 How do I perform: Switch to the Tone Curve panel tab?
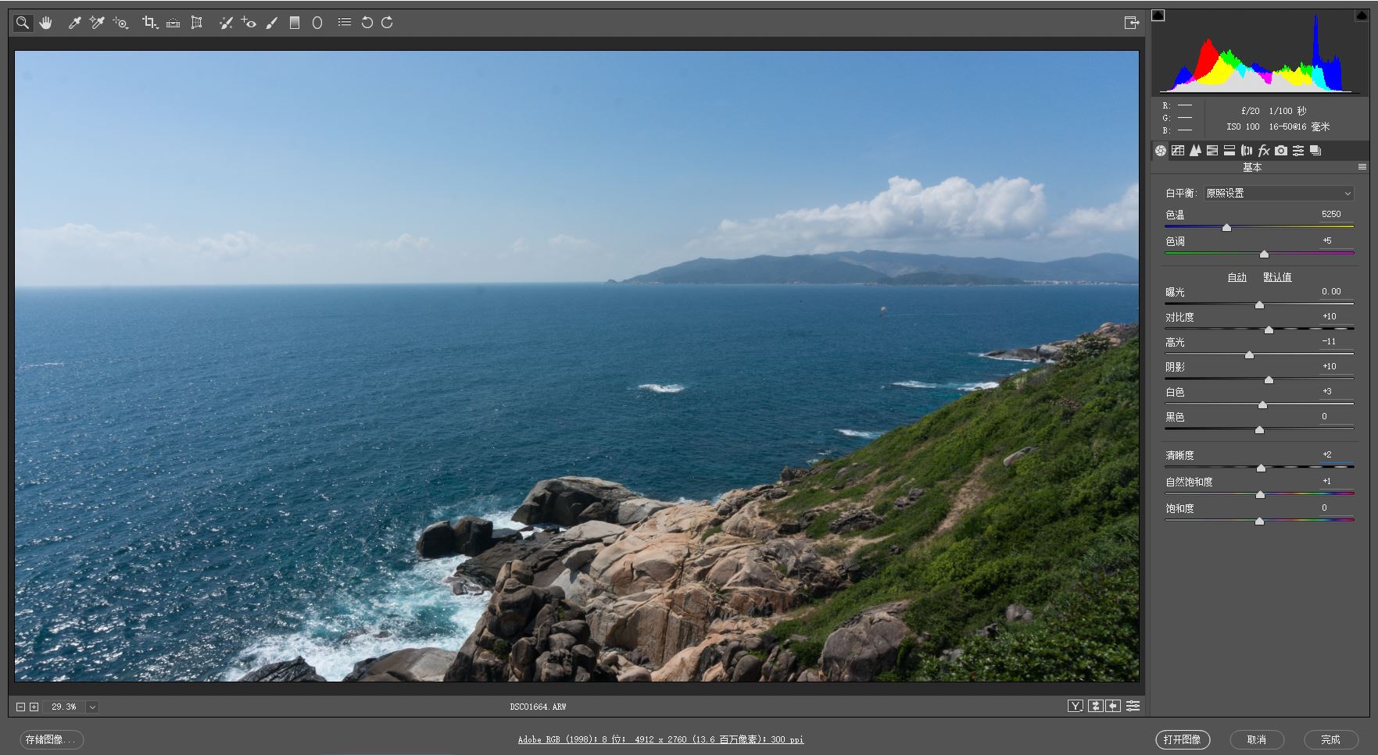[1178, 151]
